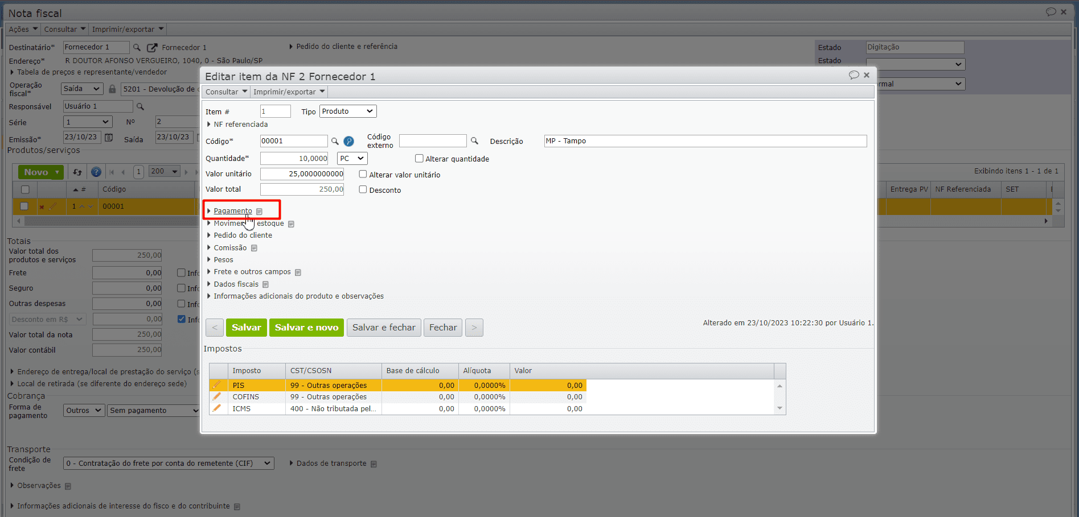Edit the PIS tax row pencil
This screenshot has width=1079, height=517.
pyautogui.click(x=216, y=385)
